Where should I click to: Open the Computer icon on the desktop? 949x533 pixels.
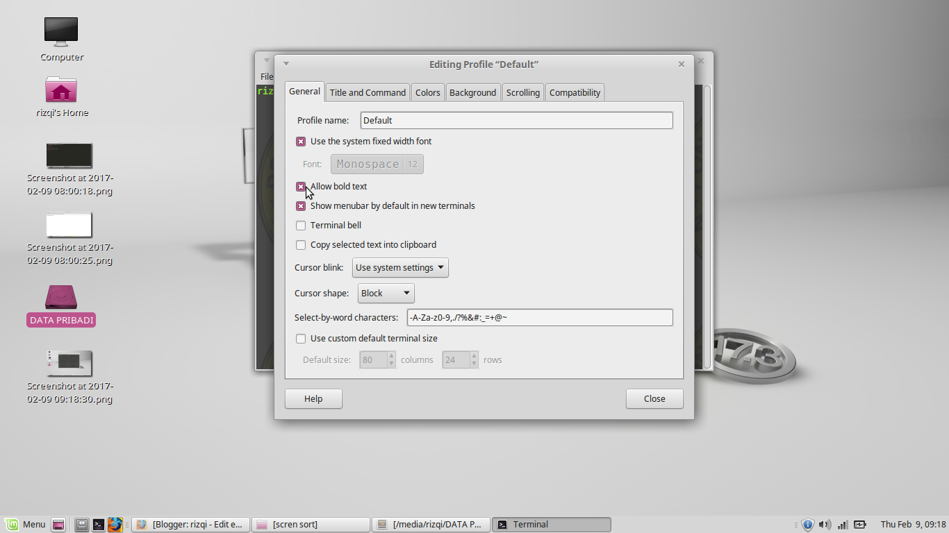pyautogui.click(x=60, y=31)
